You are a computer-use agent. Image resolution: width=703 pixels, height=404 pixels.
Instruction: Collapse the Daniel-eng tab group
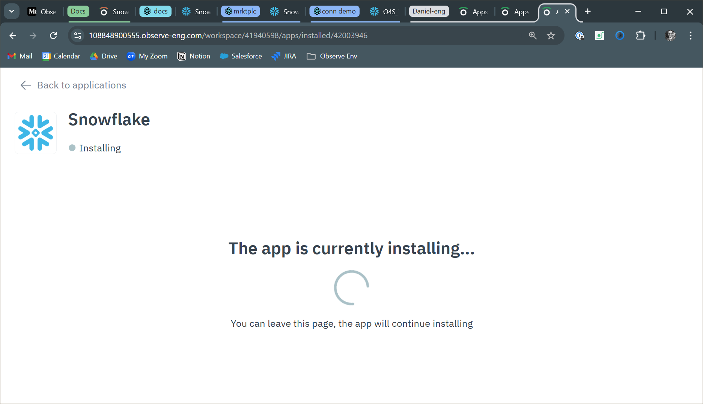click(429, 11)
